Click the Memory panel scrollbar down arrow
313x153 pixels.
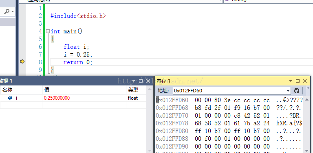pos(307,151)
